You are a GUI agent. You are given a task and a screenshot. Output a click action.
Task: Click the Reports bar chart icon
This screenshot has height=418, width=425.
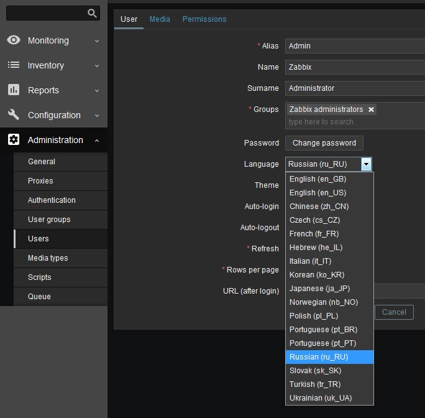[14, 90]
